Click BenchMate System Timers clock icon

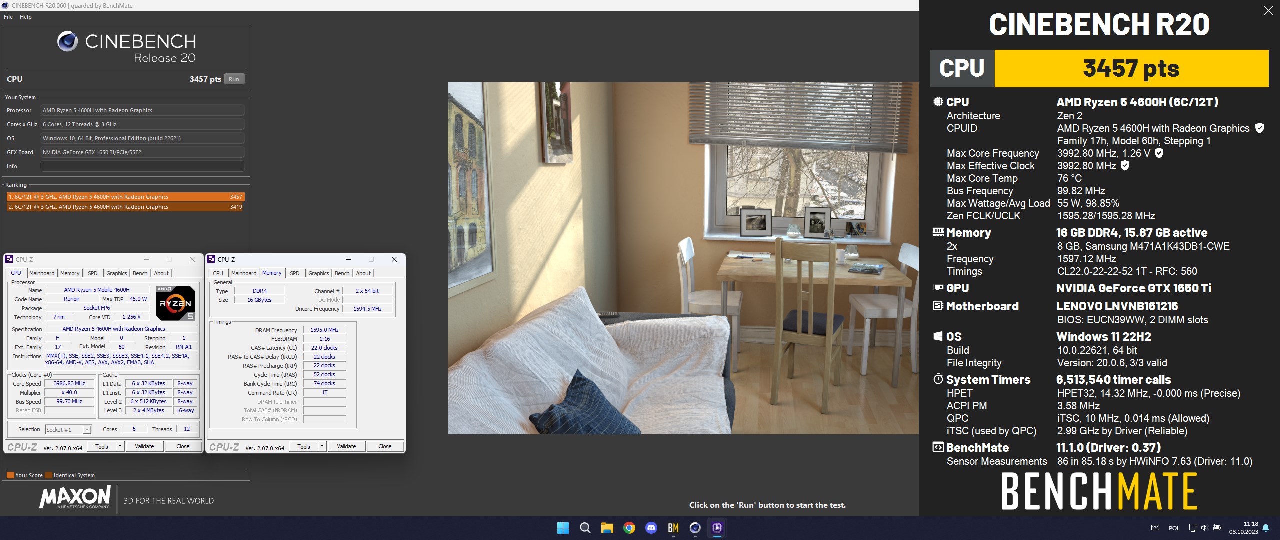pos(938,379)
